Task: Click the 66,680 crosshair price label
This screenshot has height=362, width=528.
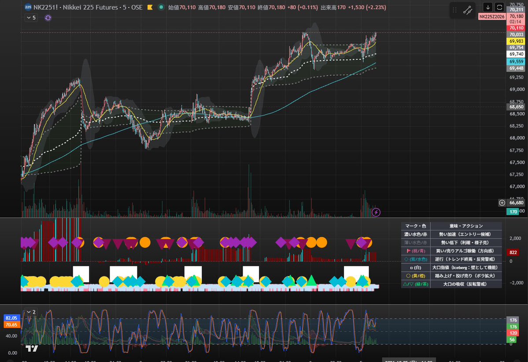Action: (x=516, y=202)
